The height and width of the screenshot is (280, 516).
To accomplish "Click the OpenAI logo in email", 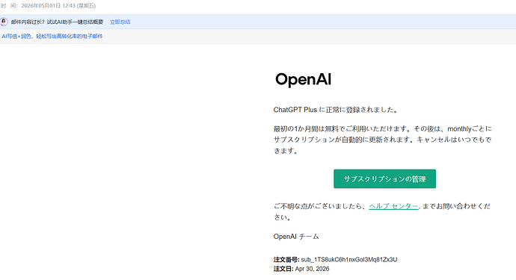I will coord(303,79).
